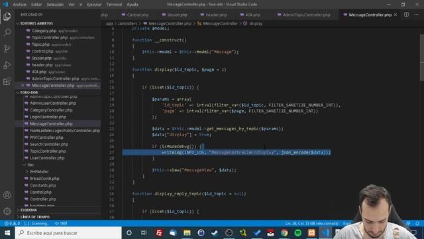Click the Visual Studio Code taskbar icon

click(x=325, y=233)
